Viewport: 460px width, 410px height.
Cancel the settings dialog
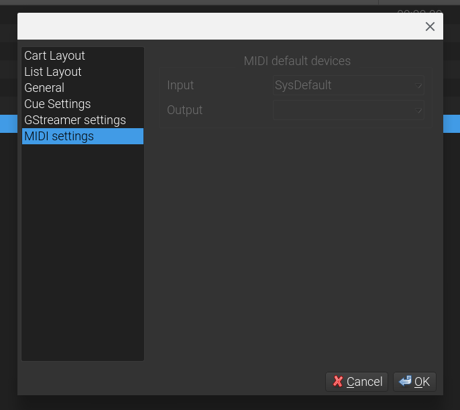[x=357, y=382]
